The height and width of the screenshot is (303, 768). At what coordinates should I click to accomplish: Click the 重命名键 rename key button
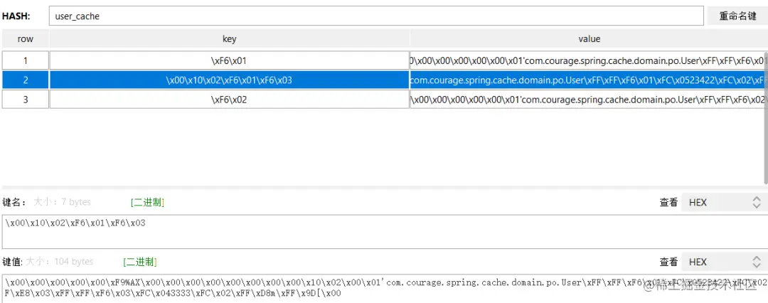(737, 16)
